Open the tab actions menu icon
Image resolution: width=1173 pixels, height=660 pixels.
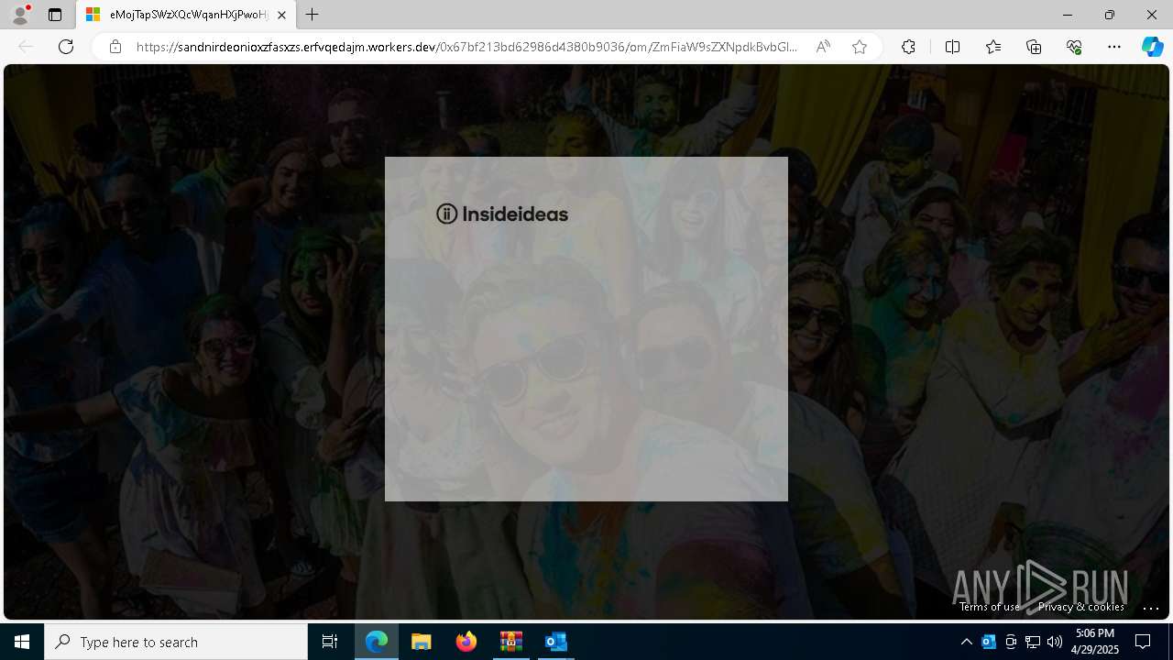pyautogui.click(x=55, y=15)
